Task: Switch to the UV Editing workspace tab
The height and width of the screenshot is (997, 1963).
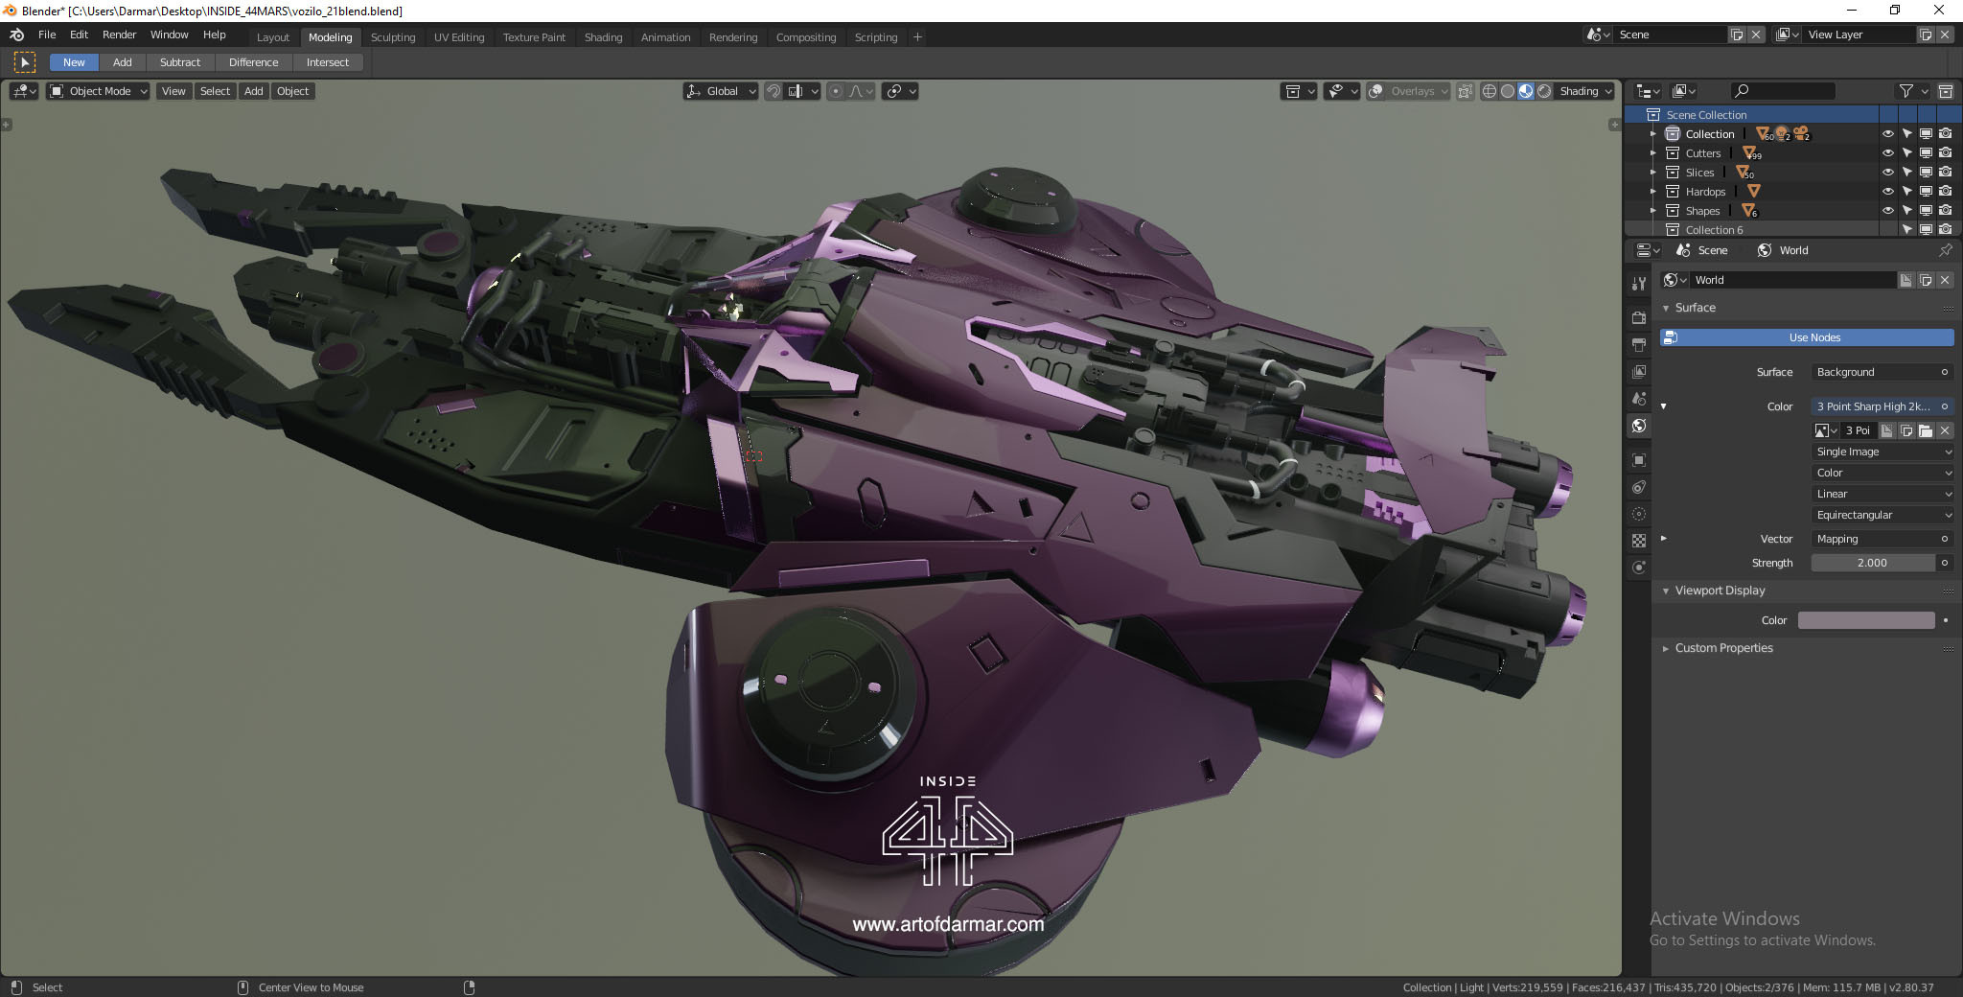Action: coord(459,37)
